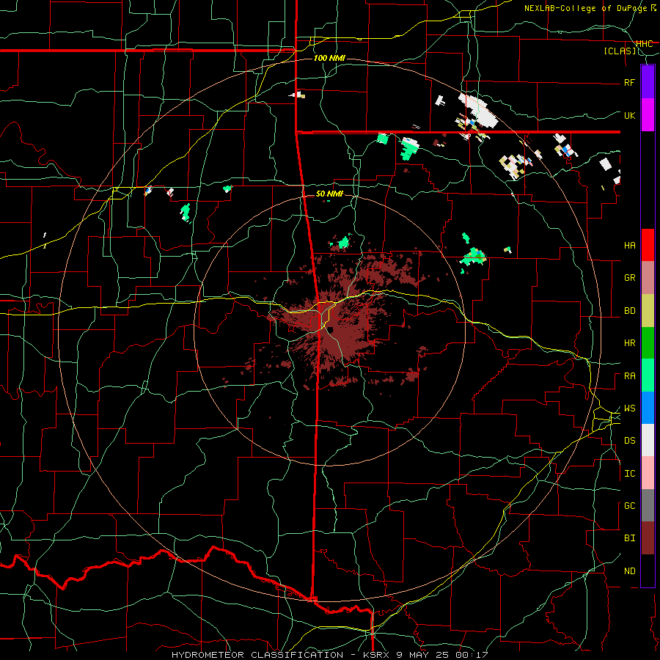
Task: Click the UK magenta legend swatch
Action: (648, 115)
